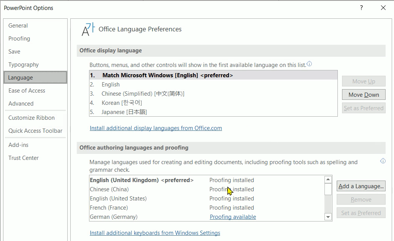Close the PowerPoint Options dialog
394x241 pixels.
coord(383,8)
